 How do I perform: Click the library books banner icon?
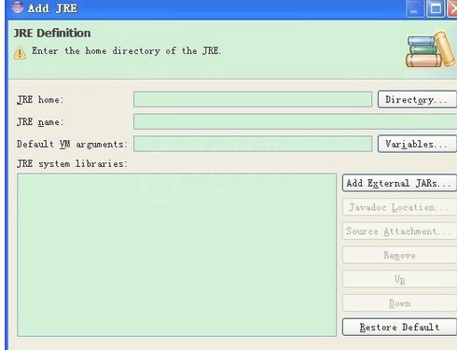tap(431, 49)
